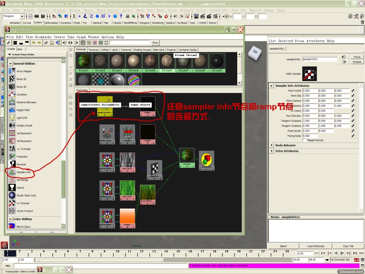The image size is (365, 274).
Task: Click the play forwards button
Action: click(x=342, y=253)
